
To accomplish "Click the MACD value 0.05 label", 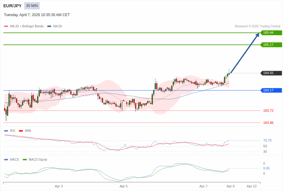I will [x=266, y=168].
